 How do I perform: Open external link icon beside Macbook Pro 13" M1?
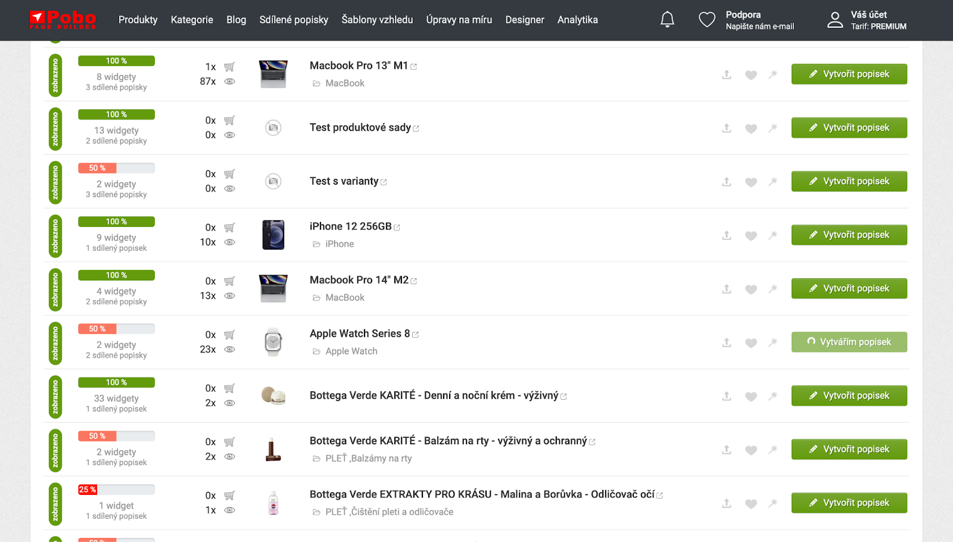pos(414,67)
